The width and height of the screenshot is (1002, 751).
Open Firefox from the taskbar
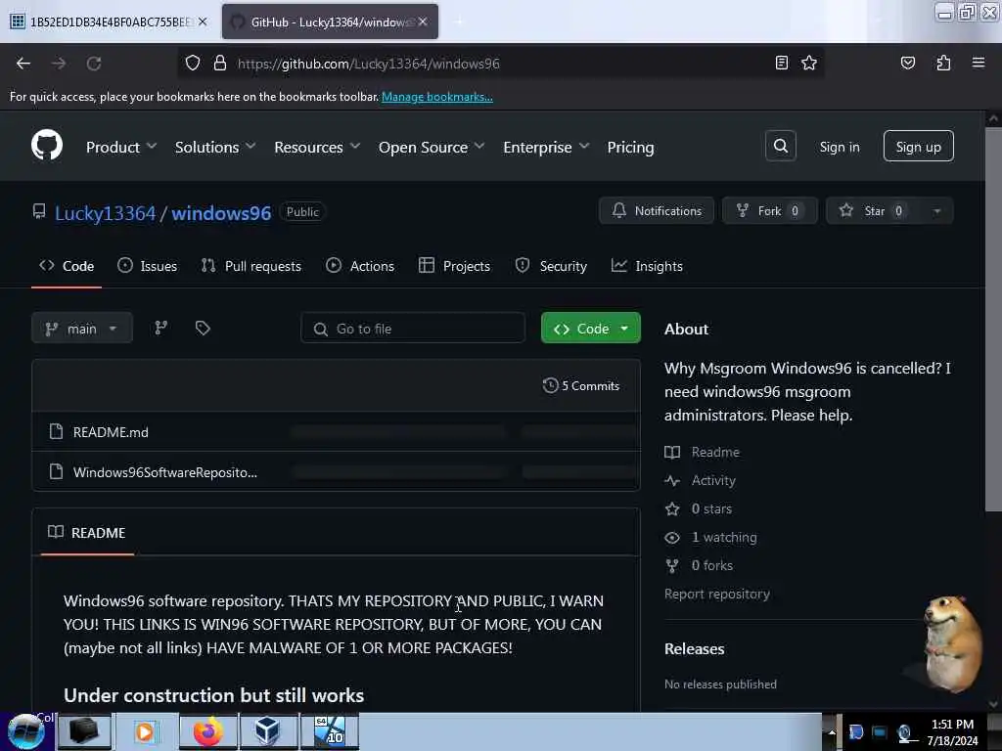pos(208,731)
